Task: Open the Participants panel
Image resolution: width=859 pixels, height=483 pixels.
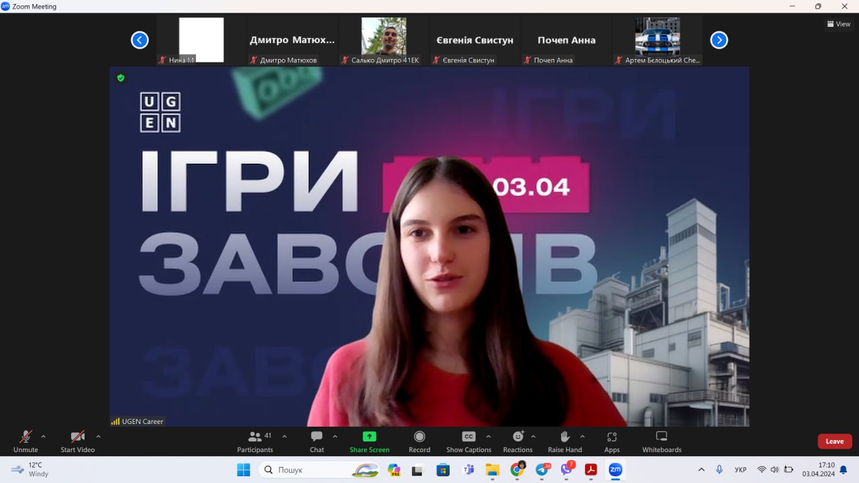Action: (255, 441)
